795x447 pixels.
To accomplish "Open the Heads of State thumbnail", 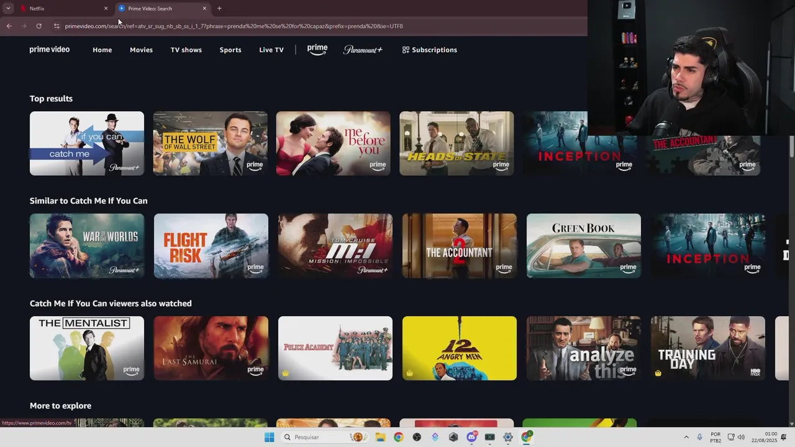I will point(457,143).
